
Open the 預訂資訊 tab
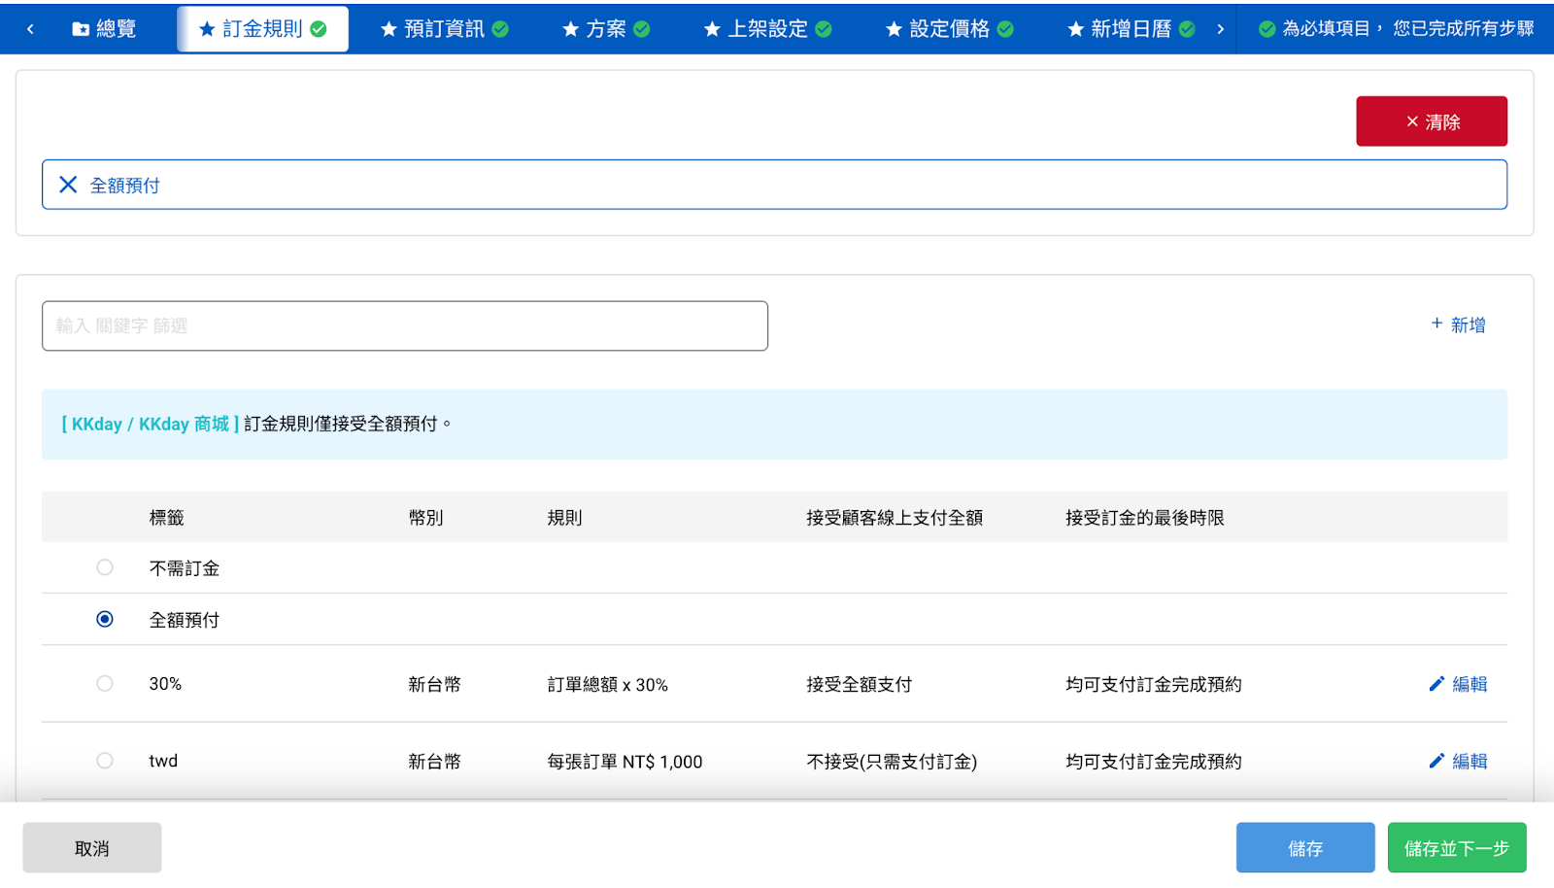point(444,29)
